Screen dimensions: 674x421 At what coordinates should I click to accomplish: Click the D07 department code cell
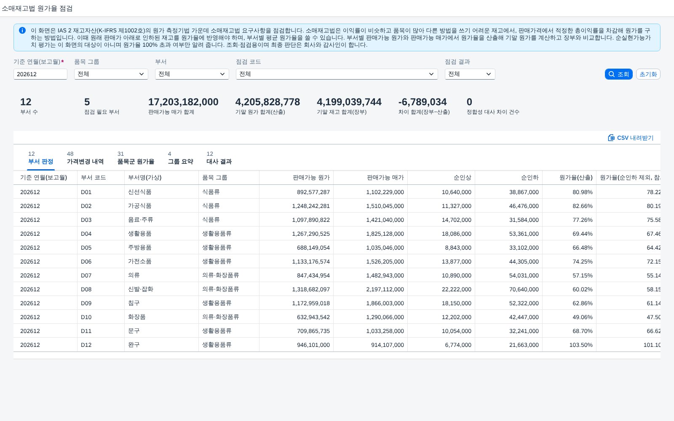point(101,275)
